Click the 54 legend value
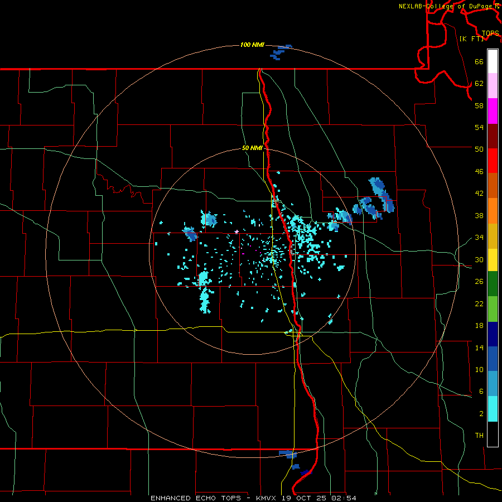The width and height of the screenshot is (502, 502). pyautogui.click(x=479, y=127)
